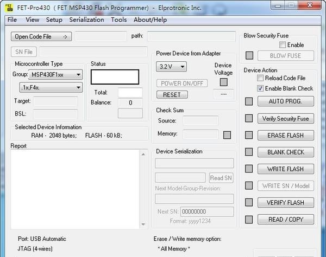The height and width of the screenshot is (257, 326).
Task: Click the Device Voltage indicator square
Action: tap(223, 82)
